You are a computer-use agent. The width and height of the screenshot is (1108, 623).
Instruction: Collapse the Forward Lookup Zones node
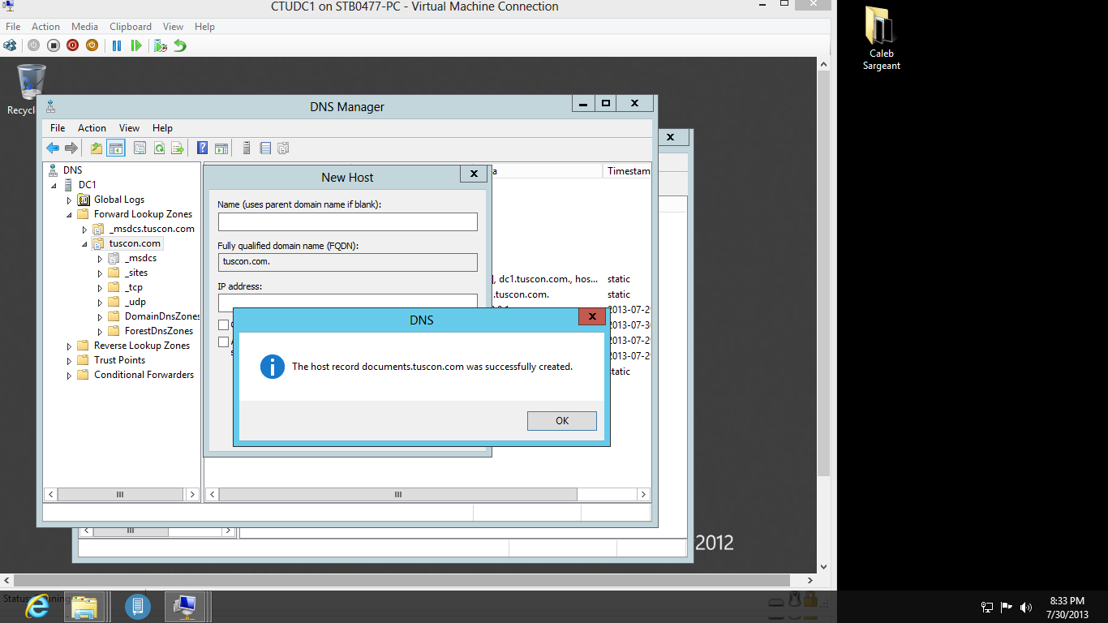(70, 214)
